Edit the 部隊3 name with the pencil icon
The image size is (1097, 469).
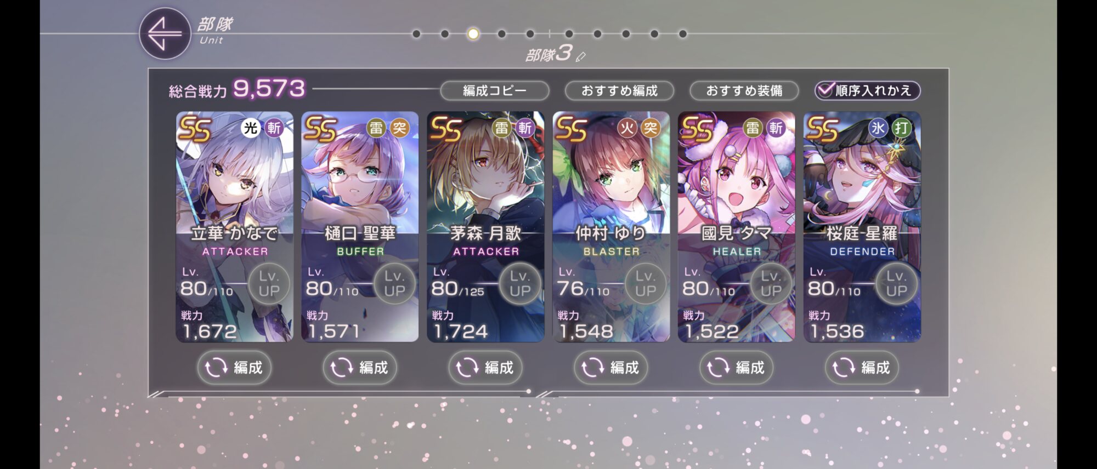click(x=581, y=56)
